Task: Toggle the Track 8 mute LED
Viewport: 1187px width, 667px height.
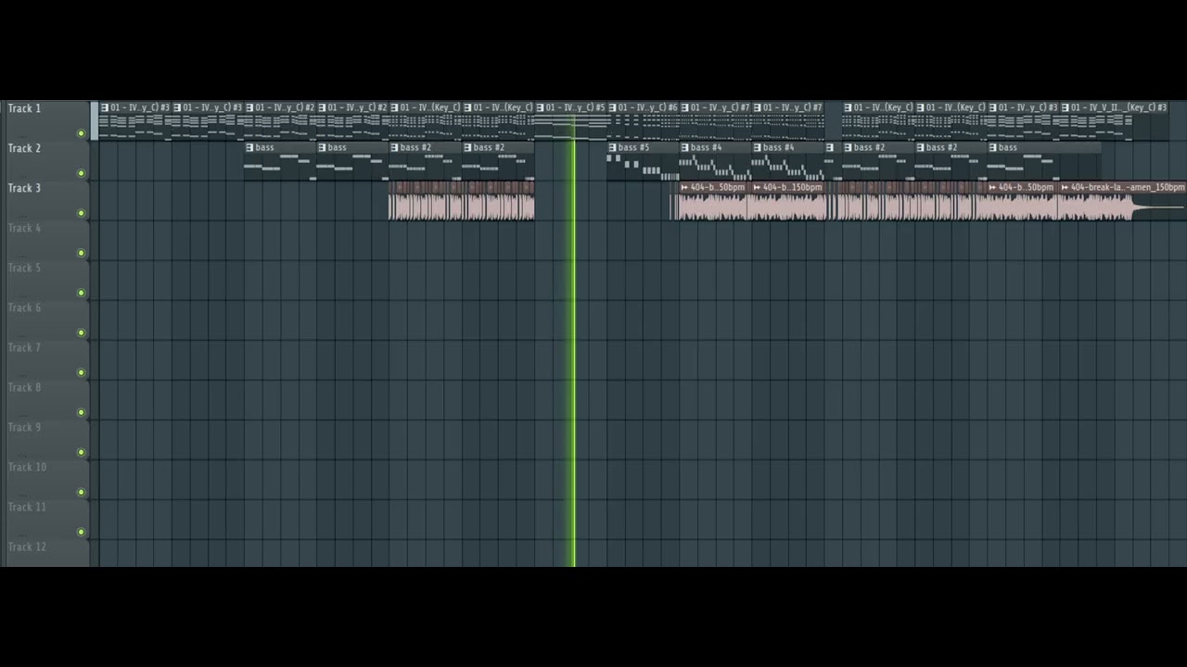Action: click(81, 412)
